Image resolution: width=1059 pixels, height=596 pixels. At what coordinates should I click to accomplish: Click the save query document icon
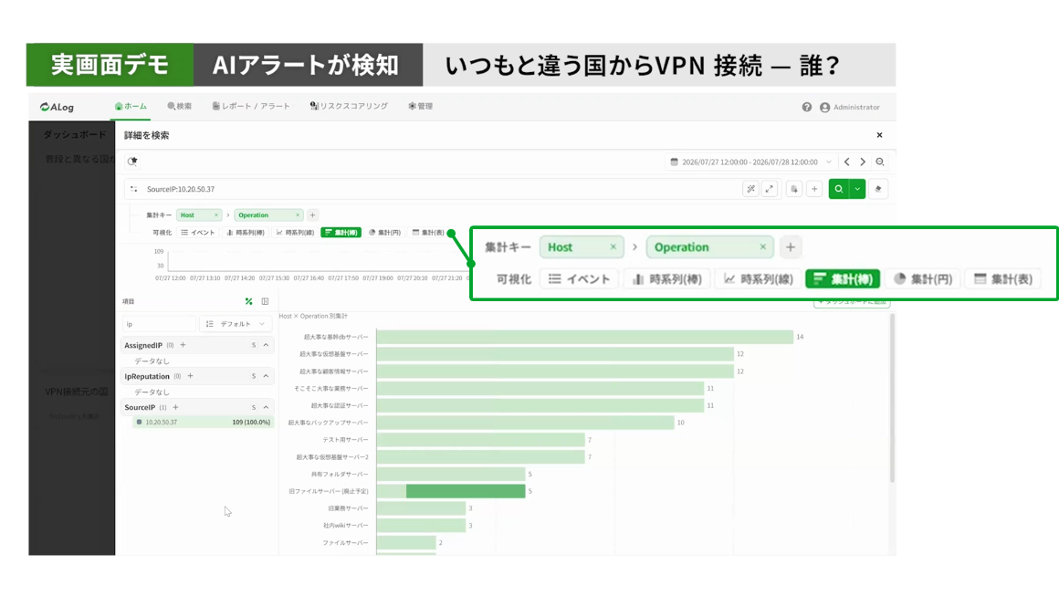[794, 189]
